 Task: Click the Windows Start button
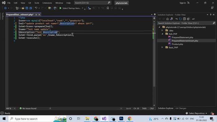click(x=4, y=119)
